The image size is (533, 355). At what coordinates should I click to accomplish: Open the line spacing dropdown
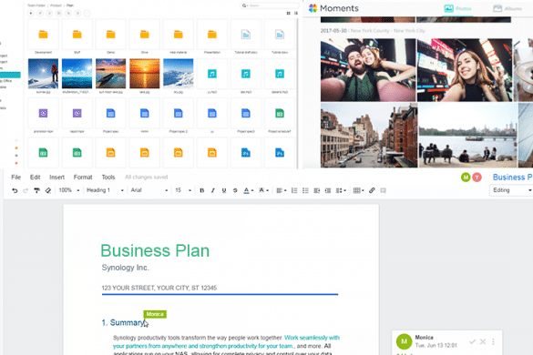pos(341,190)
